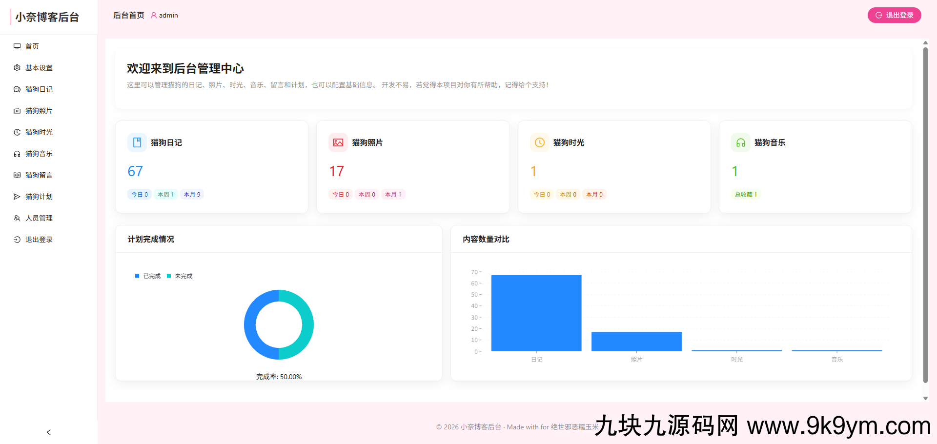Open 猫狗日记 from the sidebar
The height and width of the screenshot is (444, 937).
click(40, 89)
